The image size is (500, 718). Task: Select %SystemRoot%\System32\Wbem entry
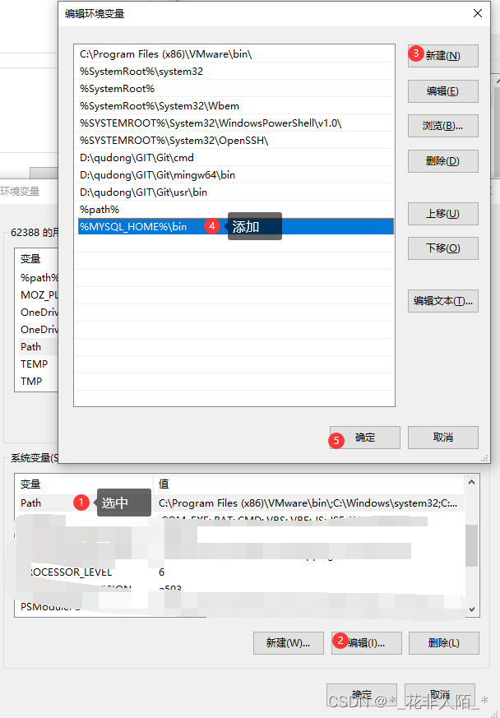coord(234,106)
